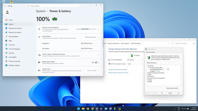198x111 pixels.
Task: Open the Control Panel address history dropdown
Action: click(x=169, y=43)
